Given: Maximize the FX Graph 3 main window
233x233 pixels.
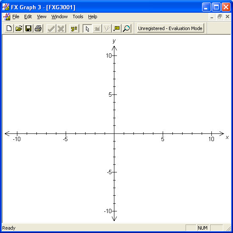Looking at the screenshot, I should point(216,7).
